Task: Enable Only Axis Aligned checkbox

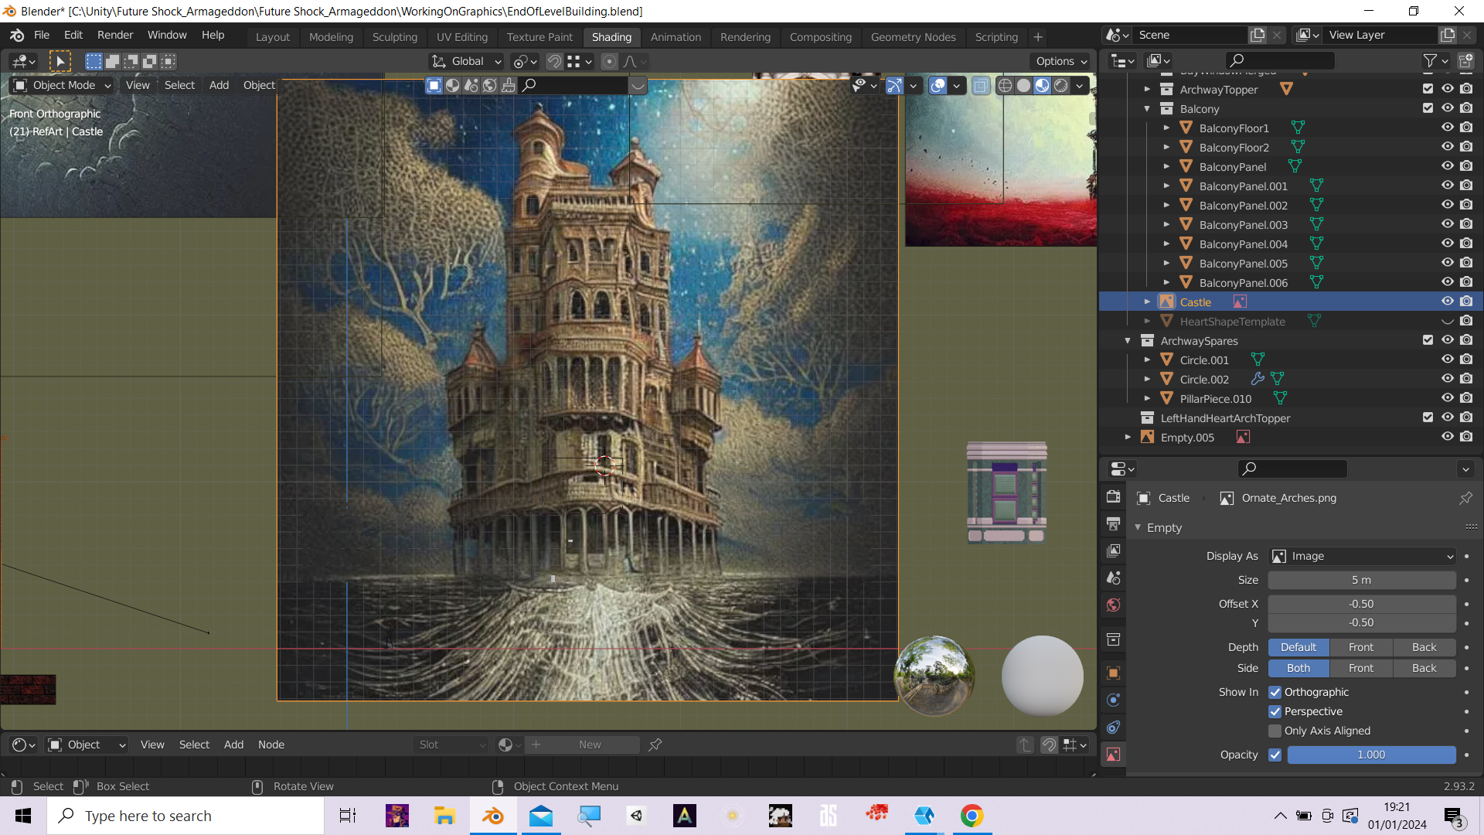Action: coord(1275,731)
